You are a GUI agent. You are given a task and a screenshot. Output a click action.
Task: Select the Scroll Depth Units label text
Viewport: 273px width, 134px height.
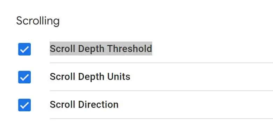pyautogui.click(x=90, y=76)
